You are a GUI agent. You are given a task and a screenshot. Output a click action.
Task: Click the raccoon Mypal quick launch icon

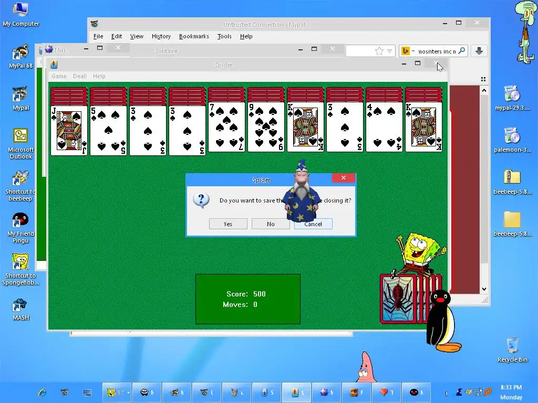[65, 393]
